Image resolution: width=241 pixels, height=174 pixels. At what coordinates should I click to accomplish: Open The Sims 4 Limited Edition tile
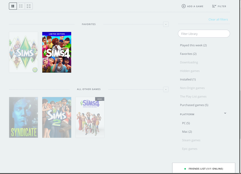57,52
